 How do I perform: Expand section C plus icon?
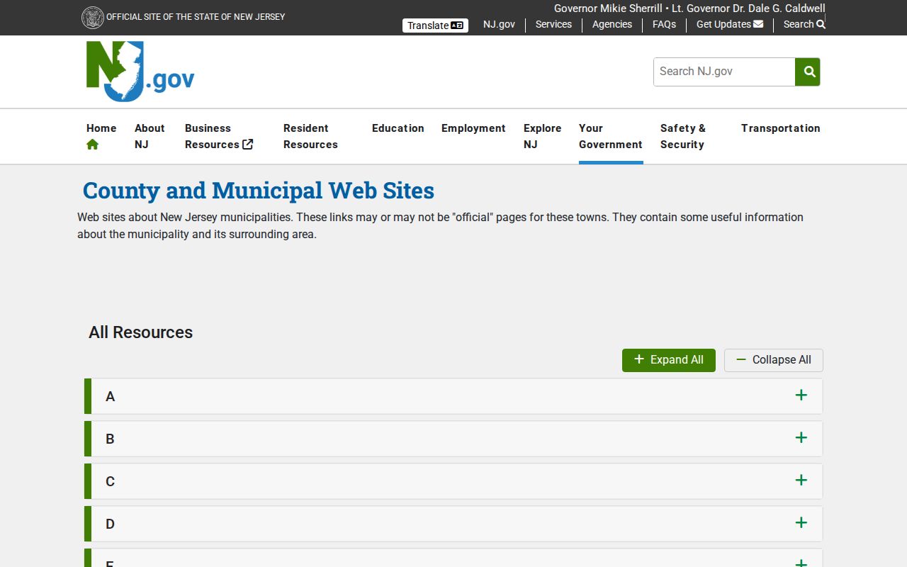pyautogui.click(x=801, y=481)
